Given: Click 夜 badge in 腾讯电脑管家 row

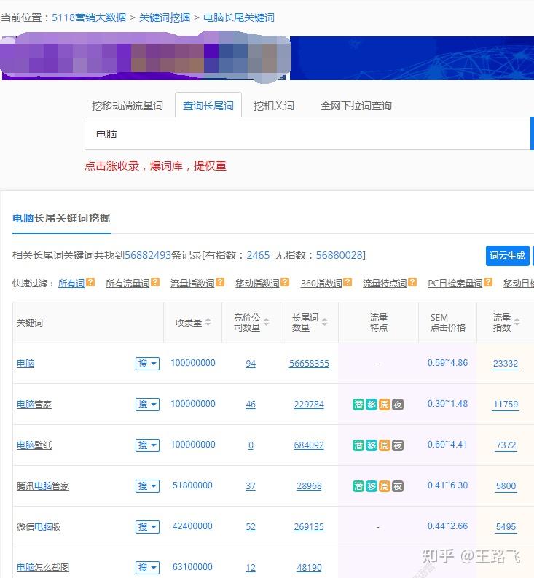Looking at the screenshot, I should (x=398, y=486).
